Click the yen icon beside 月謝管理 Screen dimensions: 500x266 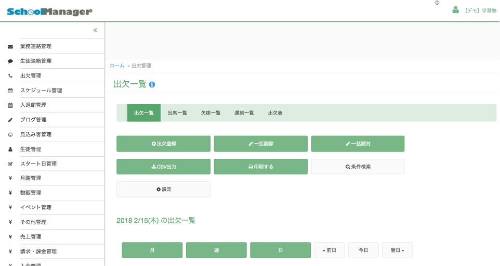tap(10, 178)
